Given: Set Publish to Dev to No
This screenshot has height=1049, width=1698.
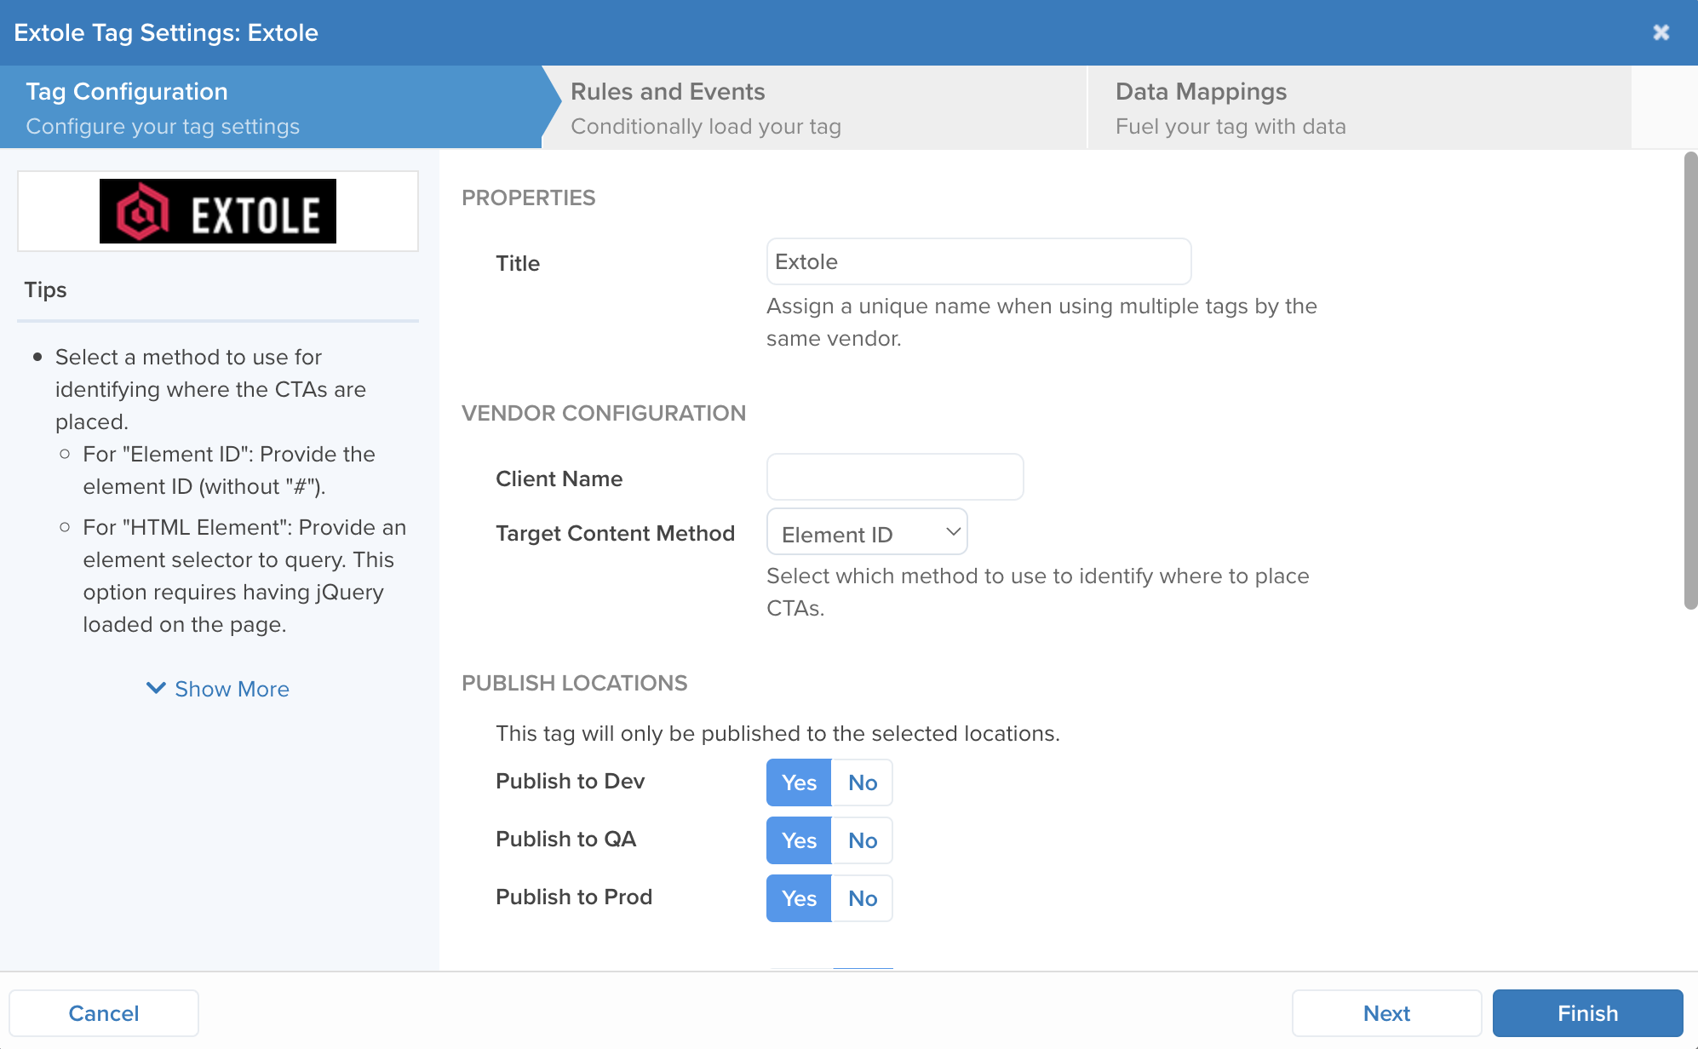Looking at the screenshot, I should click(862, 782).
